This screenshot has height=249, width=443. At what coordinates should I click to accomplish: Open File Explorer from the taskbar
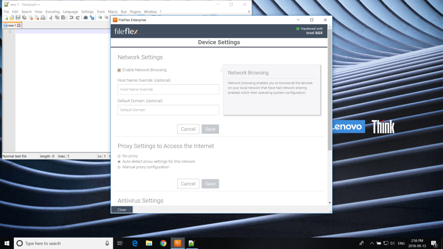[149, 243]
